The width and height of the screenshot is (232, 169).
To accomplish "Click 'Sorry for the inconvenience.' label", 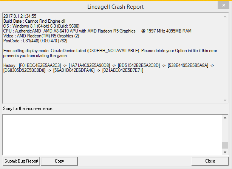I will [28, 109].
